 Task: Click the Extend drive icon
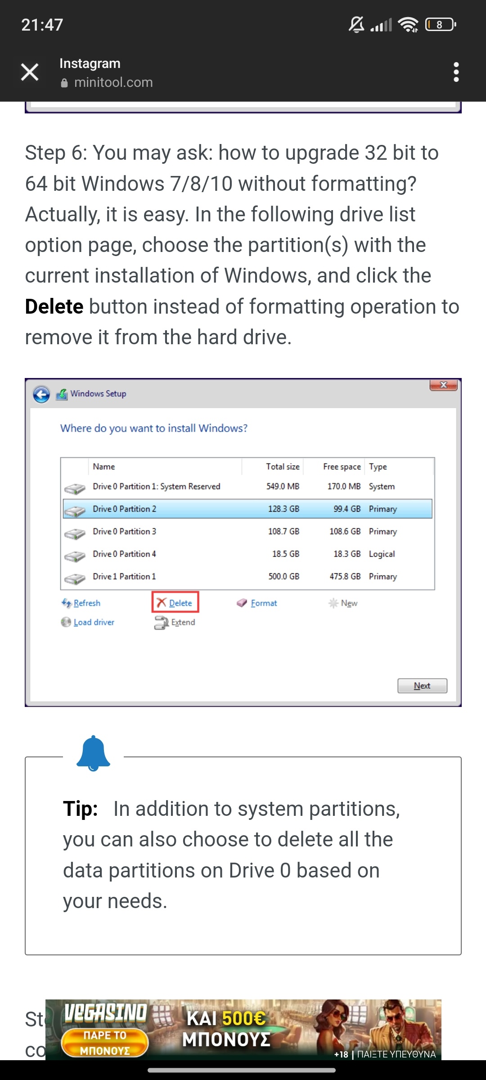point(161,622)
